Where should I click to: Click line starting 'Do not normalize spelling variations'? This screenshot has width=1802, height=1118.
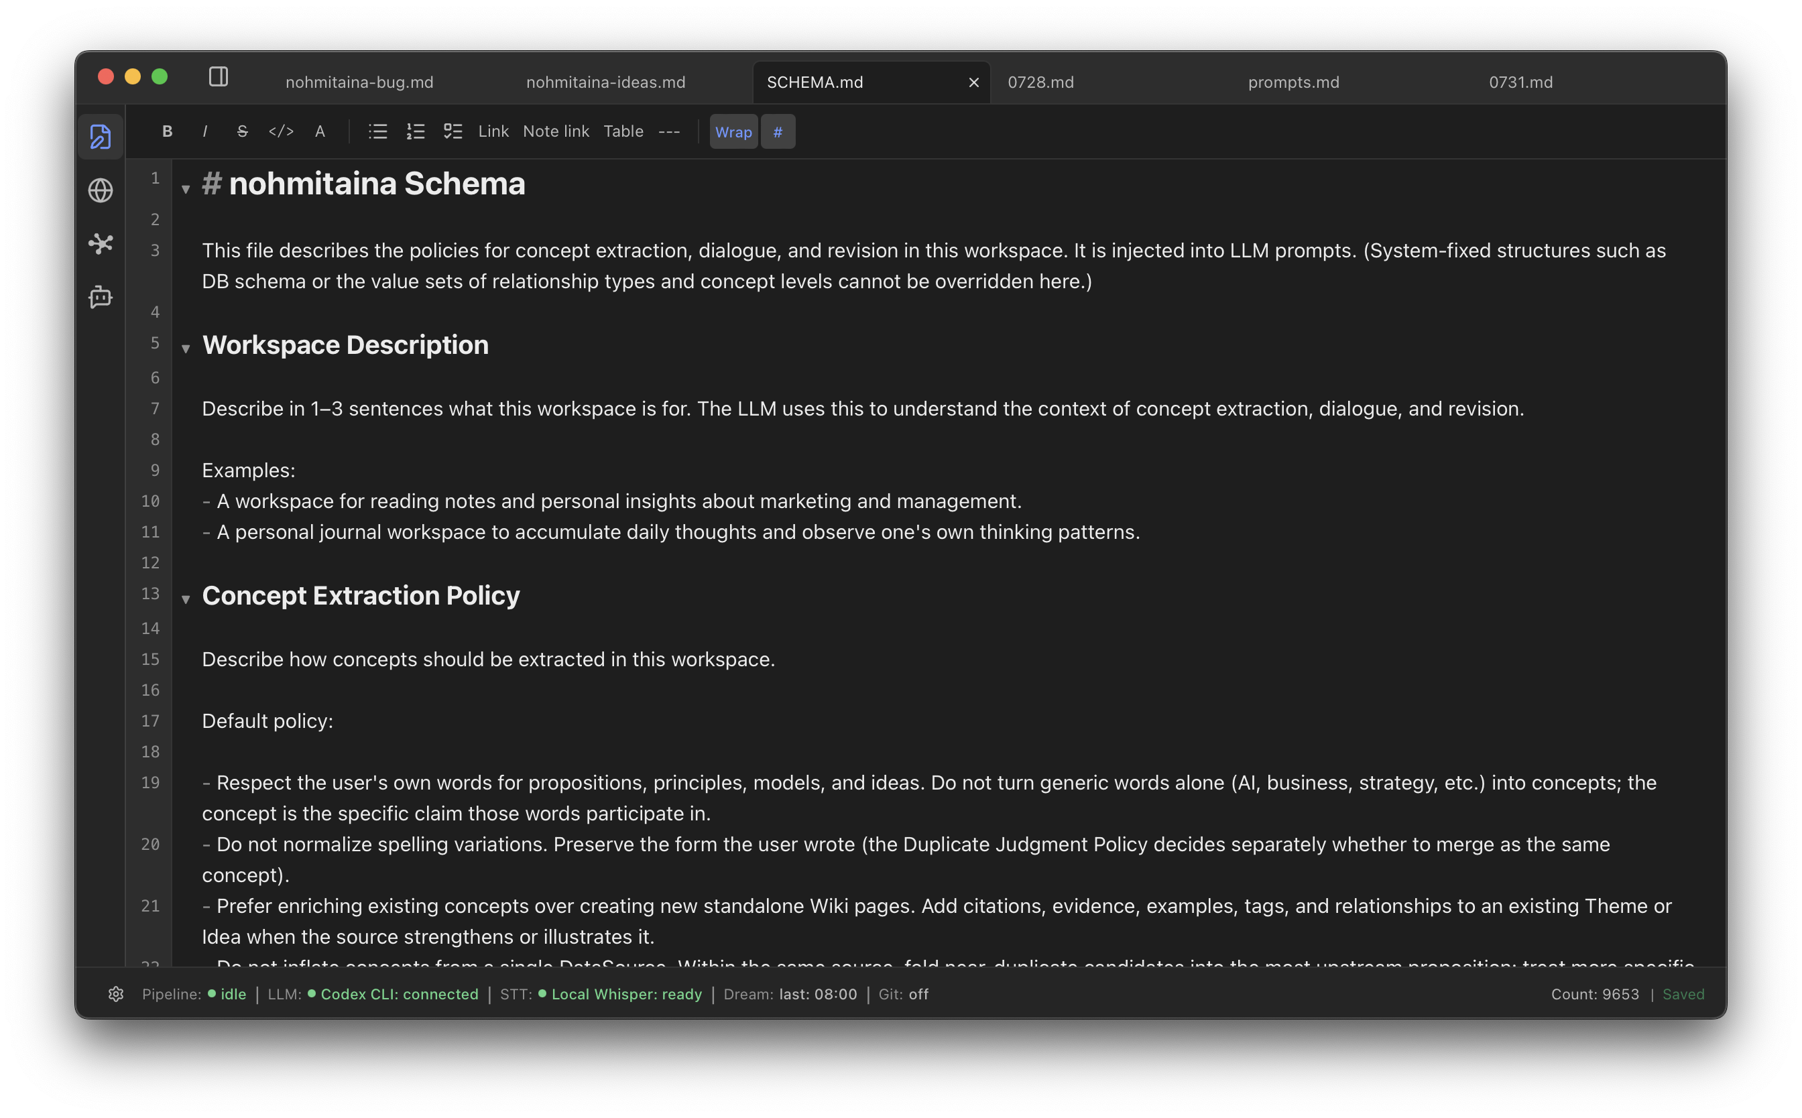[x=906, y=860]
